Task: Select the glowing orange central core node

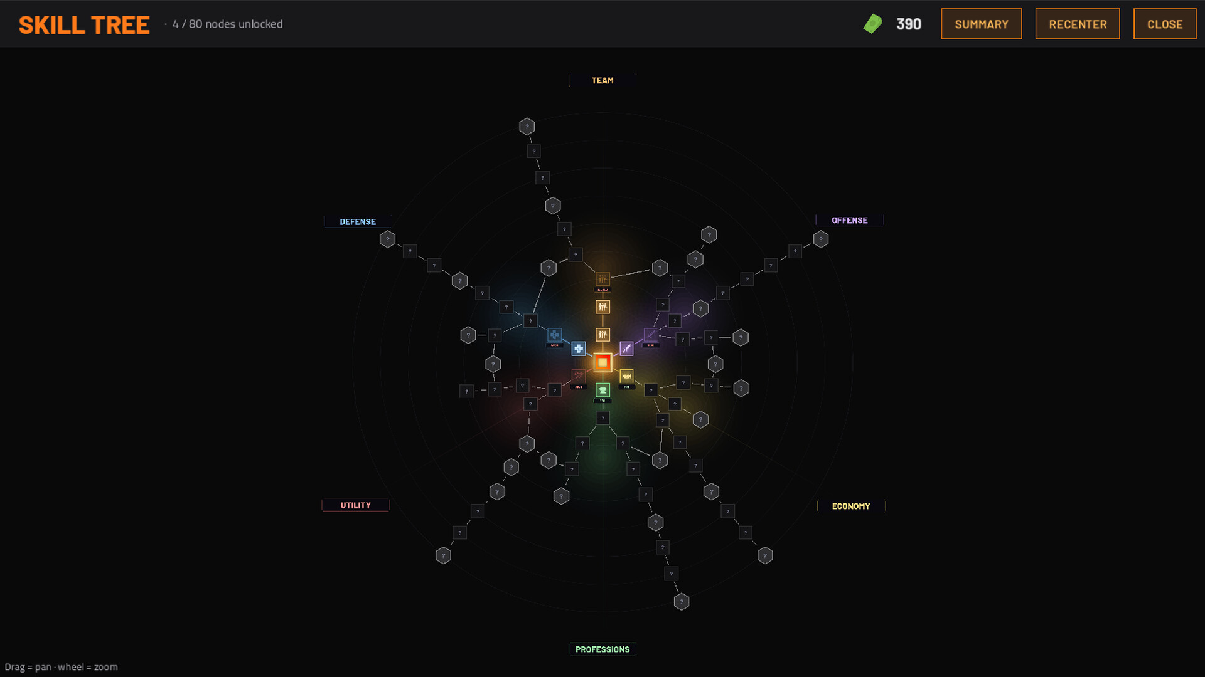Action: (x=602, y=362)
